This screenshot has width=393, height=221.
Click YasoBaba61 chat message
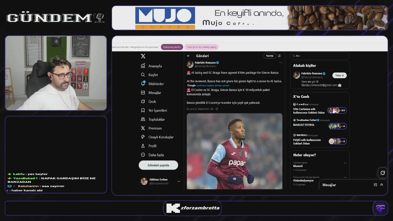[52, 180]
